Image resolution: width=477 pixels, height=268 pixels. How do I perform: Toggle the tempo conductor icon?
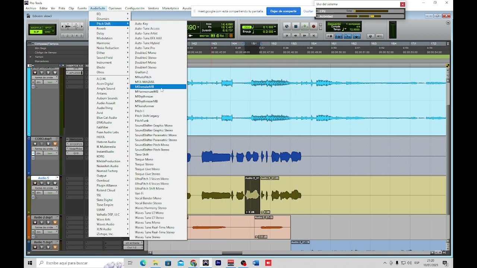(357, 36)
